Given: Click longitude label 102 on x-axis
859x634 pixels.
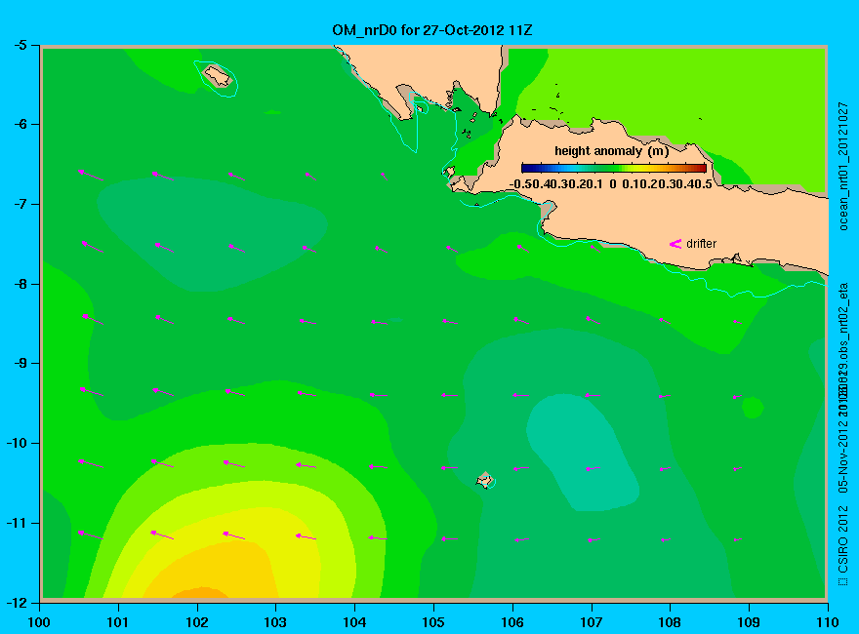Looking at the screenshot, I should (x=196, y=622).
